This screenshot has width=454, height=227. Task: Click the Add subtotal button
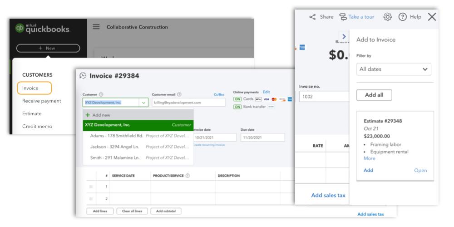tap(166, 211)
